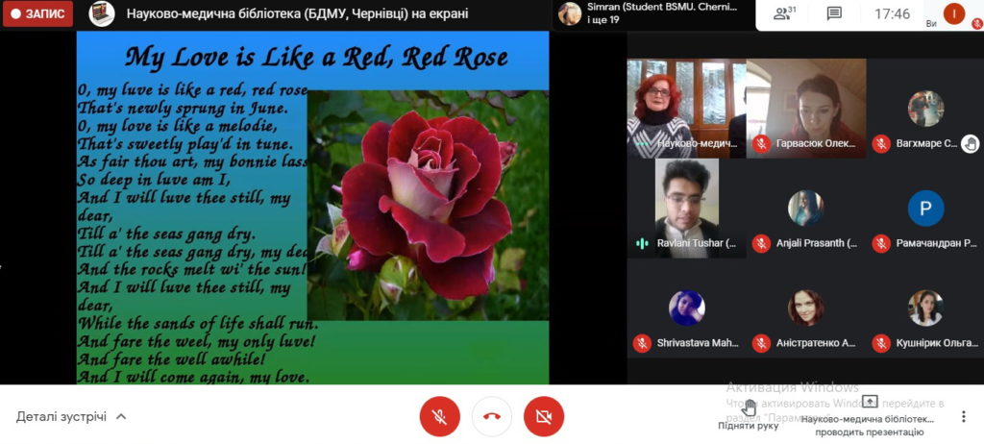Viewport: 984px width, 444px height.
Task: Toggle the camera on/off button
Action: [544, 416]
